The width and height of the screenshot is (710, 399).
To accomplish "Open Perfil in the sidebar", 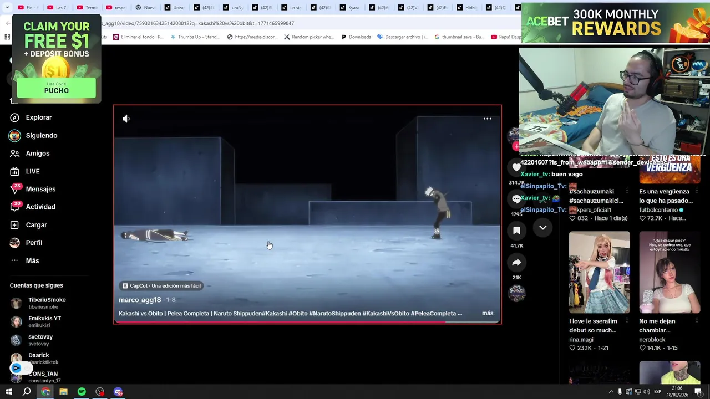I will (33, 243).
